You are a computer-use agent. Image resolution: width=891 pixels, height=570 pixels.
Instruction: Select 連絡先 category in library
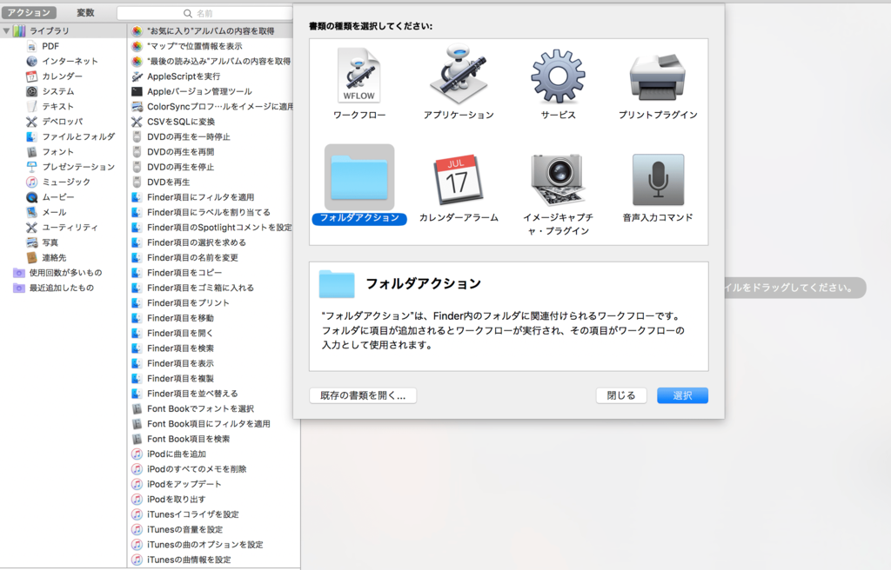[54, 258]
